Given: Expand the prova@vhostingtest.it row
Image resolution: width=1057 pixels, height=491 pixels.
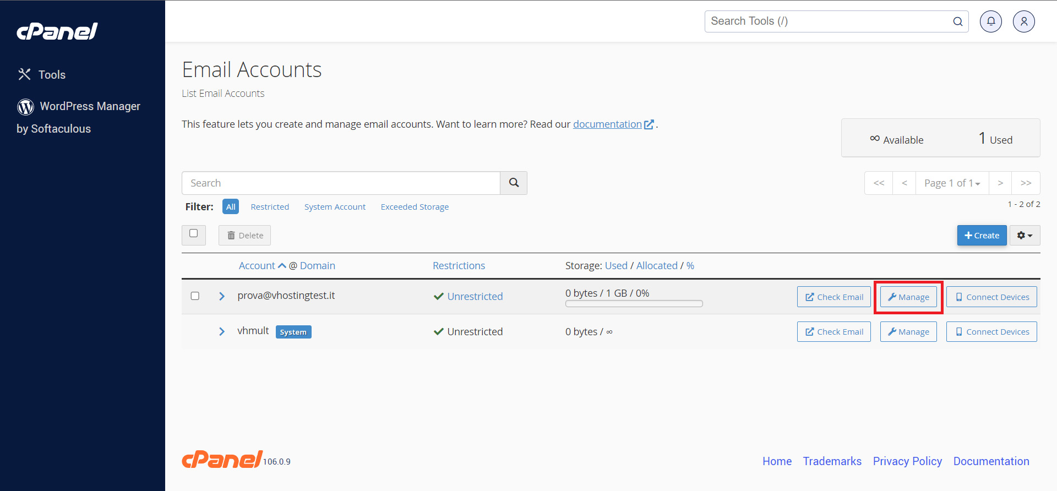Looking at the screenshot, I should pos(222,296).
